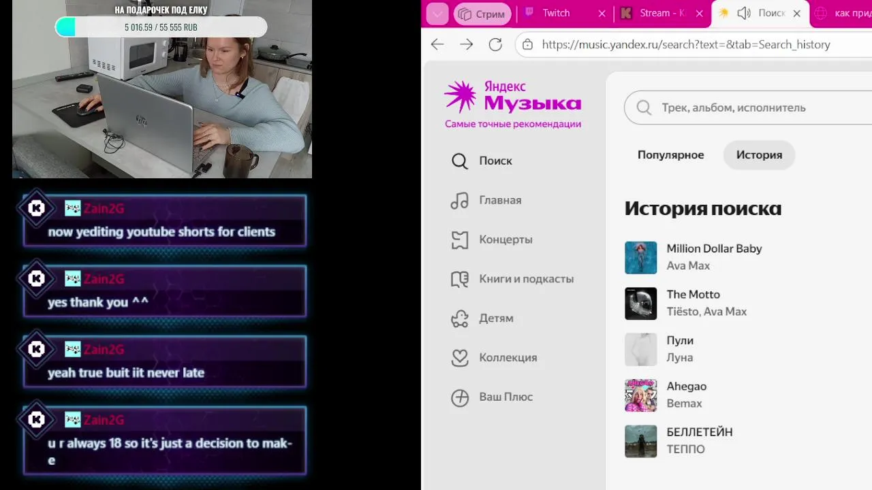Open Поиск in the sidebar

tap(495, 161)
